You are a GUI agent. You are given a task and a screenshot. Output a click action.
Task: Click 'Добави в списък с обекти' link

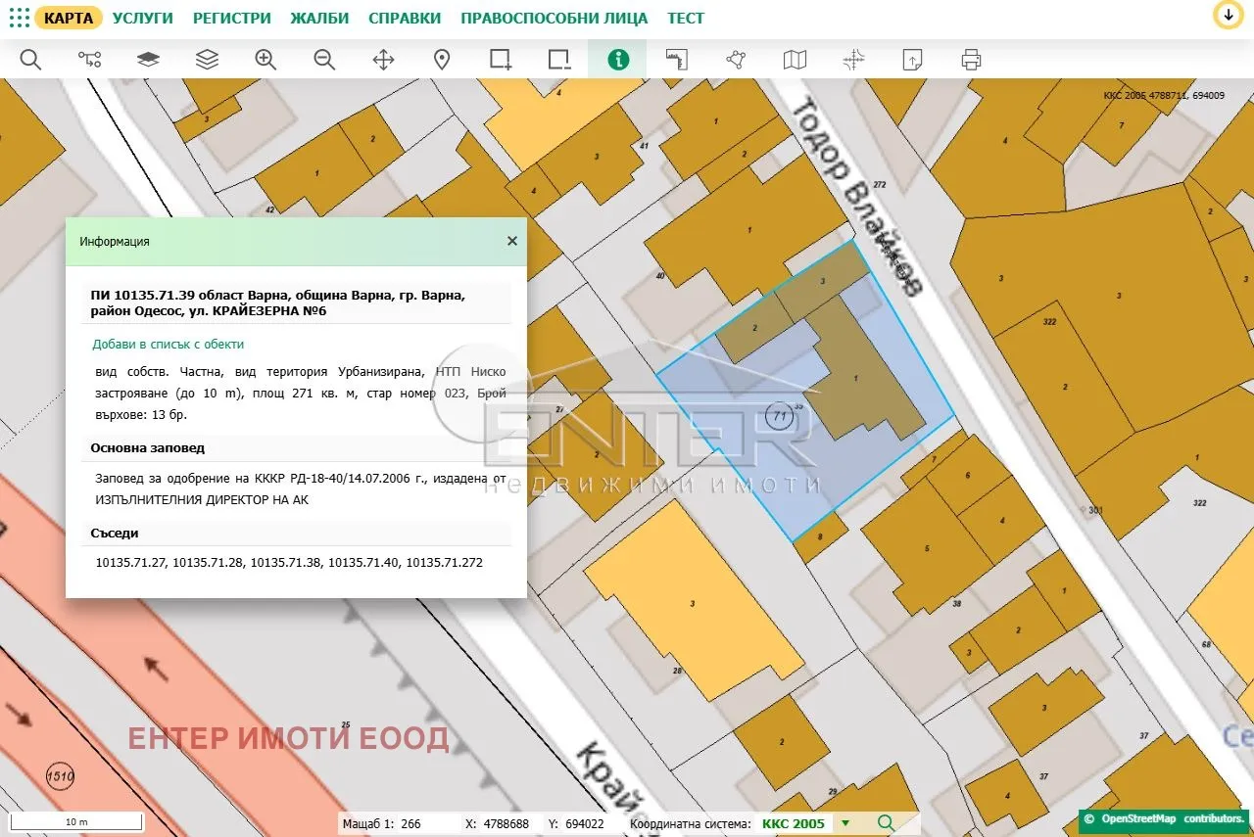click(169, 345)
